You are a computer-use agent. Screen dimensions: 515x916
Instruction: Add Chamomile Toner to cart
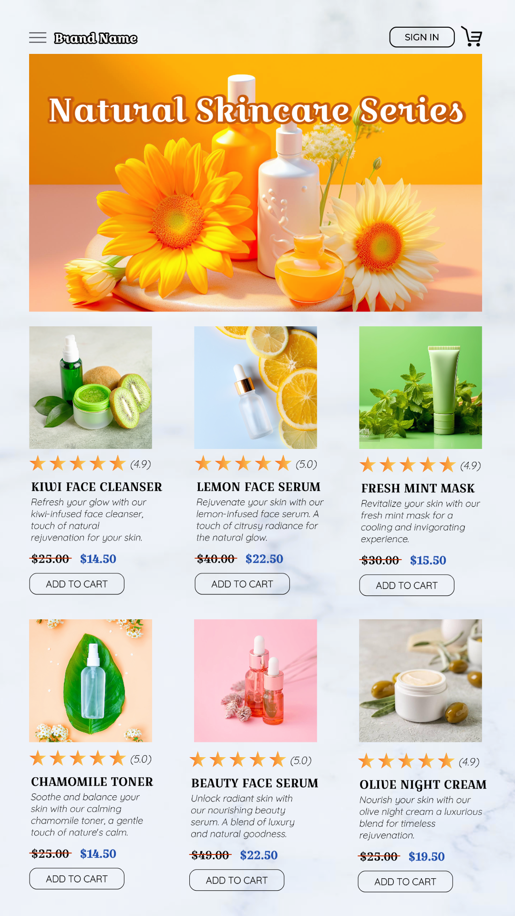coord(77,879)
